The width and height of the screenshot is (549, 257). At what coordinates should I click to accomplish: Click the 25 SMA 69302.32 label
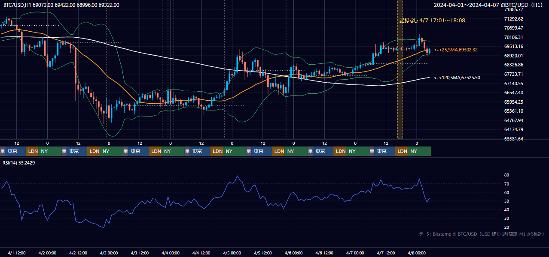coord(455,50)
